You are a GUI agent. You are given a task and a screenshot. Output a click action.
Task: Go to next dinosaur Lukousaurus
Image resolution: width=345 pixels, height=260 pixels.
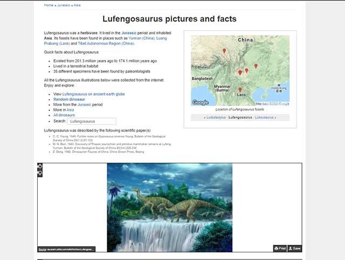tap(265, 117)
